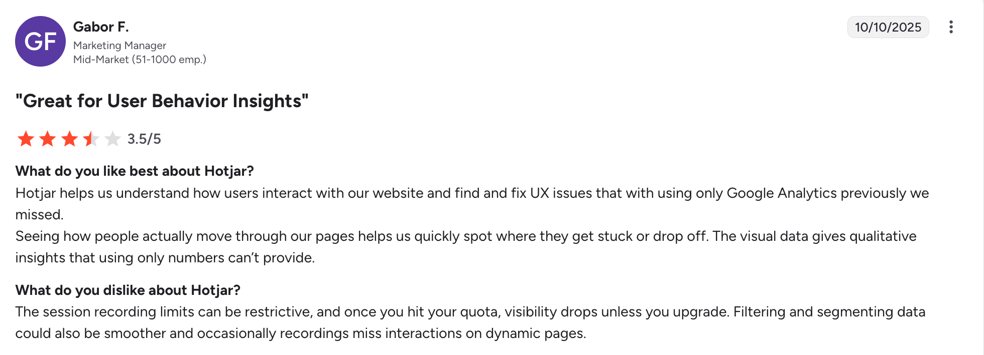Click the purple GF avatar

pos(40,41)
